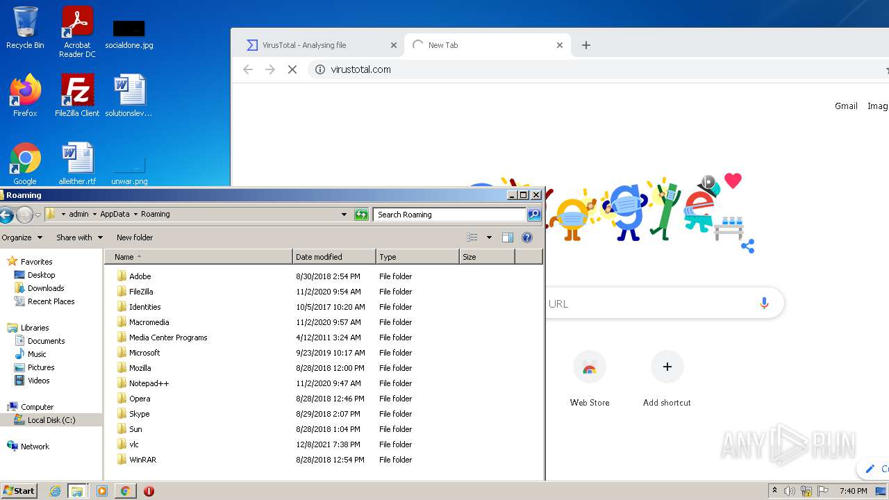Open Windows Media Player from taskbar
The height and width of the screenshot is (500, 889).
click(102, 491)
